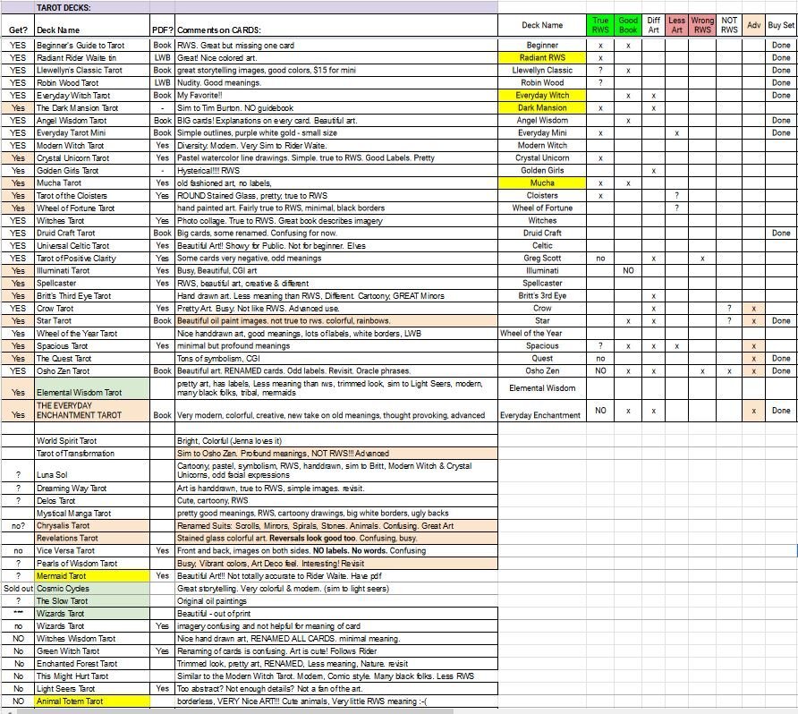Select the yellow 'Radiant RWS' cell

pyautogui.click(x=542, y=57)
